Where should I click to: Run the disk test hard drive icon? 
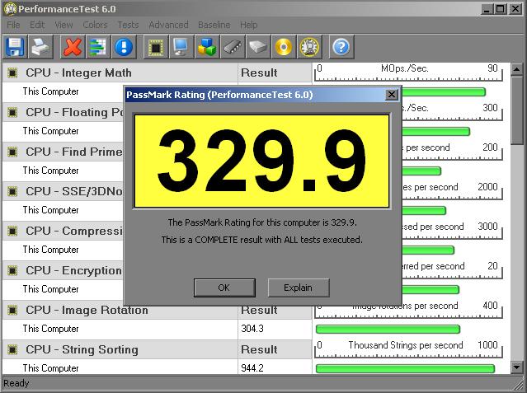tap(257, 47)
